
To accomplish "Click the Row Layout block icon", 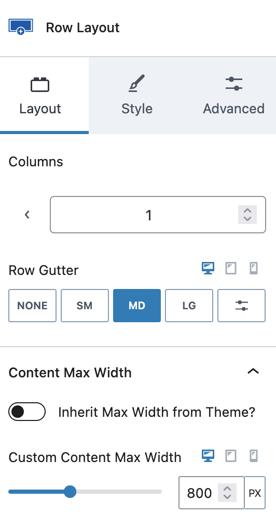I will tap(20, 27).
